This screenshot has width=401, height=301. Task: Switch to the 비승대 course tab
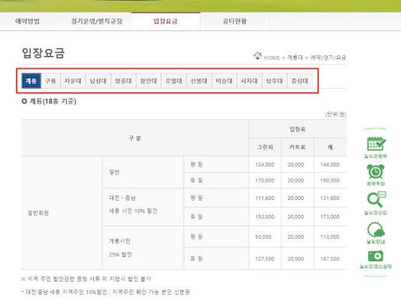(x=224, y=81)
